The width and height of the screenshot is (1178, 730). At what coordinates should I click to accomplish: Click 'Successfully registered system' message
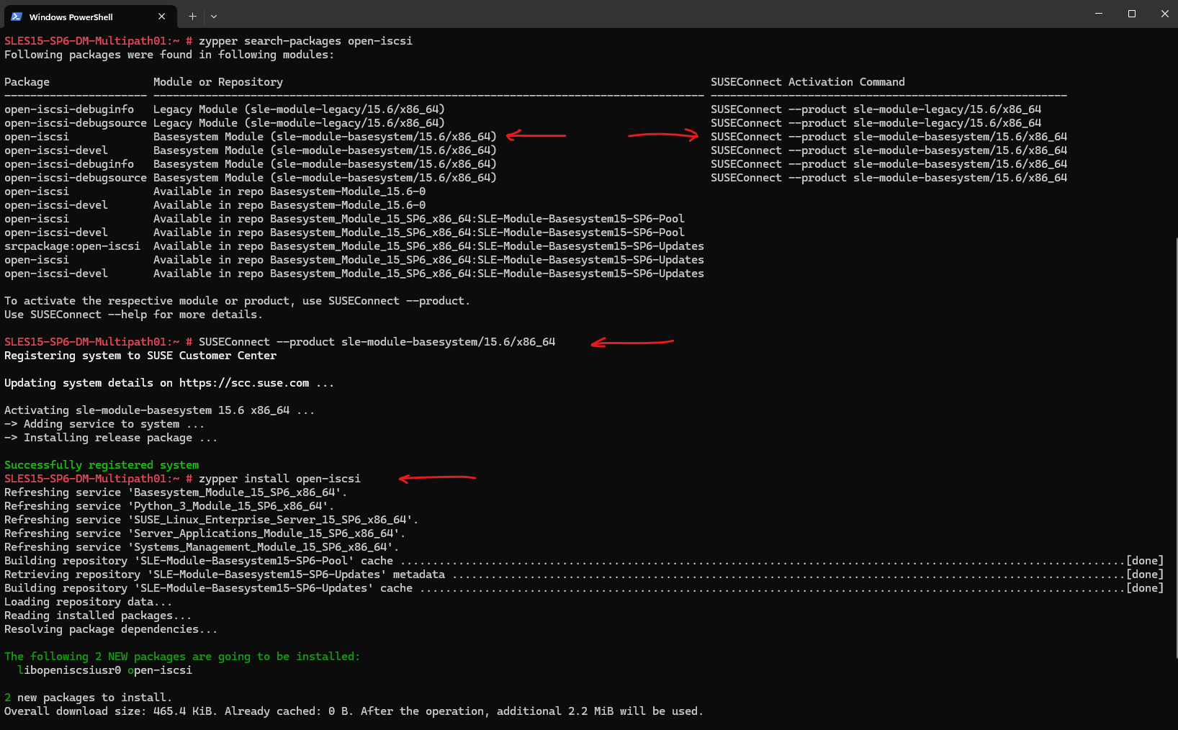pyautogui.click(x=102, y=465)
